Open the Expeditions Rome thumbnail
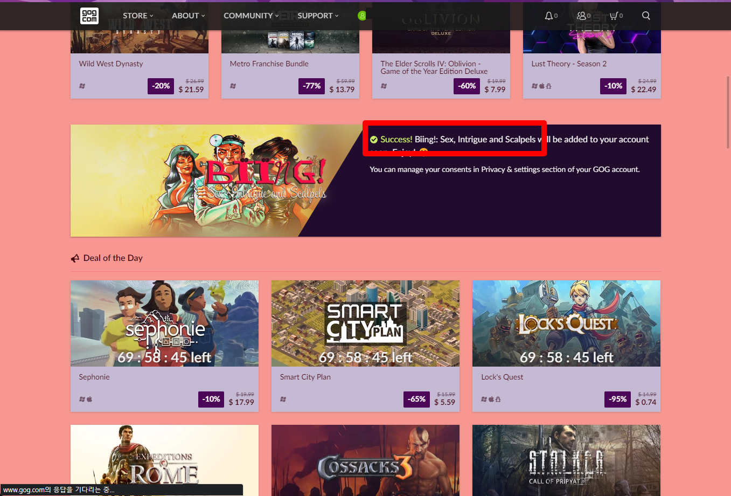The image size is (731, 496). point(164,460)
